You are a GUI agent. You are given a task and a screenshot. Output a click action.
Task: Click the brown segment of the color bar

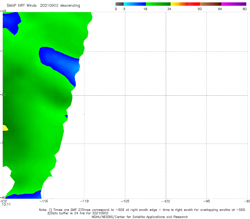[210, 4]
